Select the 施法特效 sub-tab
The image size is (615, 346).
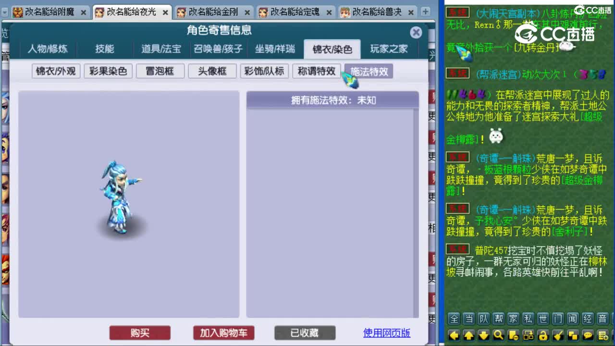369,71
